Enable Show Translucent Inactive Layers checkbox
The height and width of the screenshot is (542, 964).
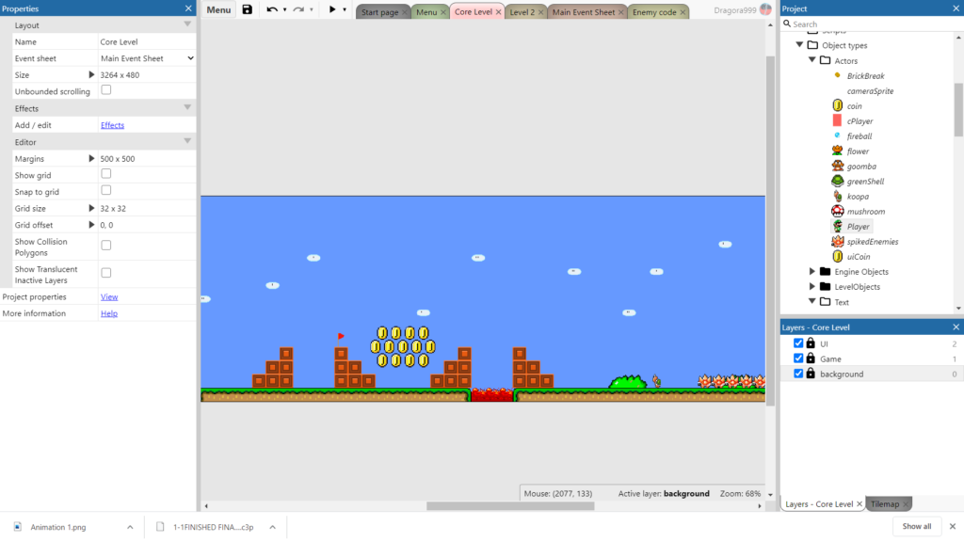tap(106, 273)
